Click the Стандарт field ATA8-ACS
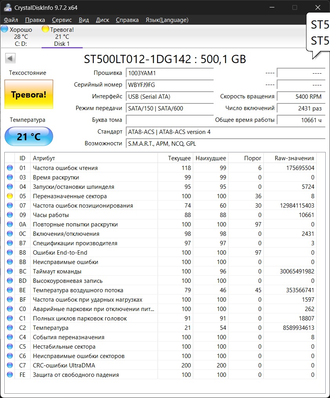The image size is (330, 398). pos(226,132)
